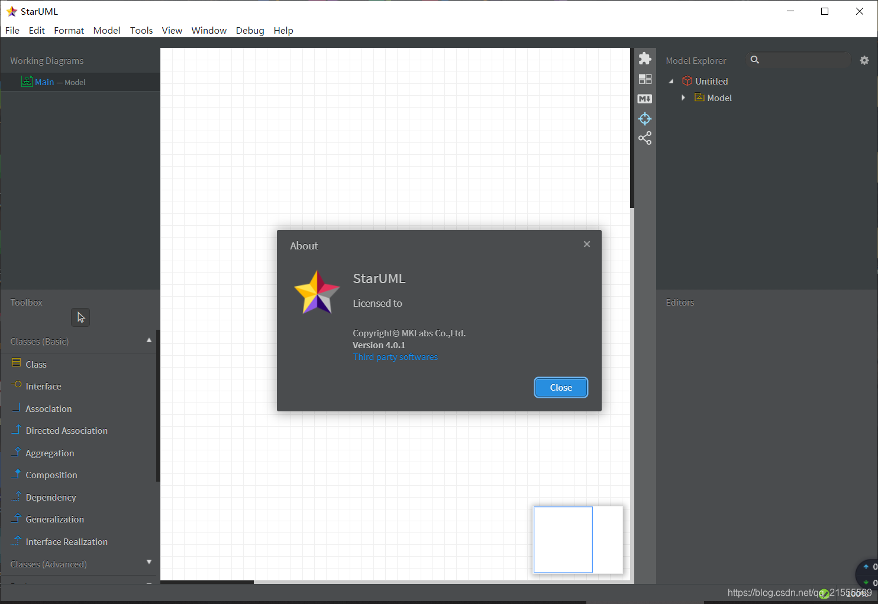Select the Interface Realization tool icon
The width and height of the screenshot is (878, 604).
(17, 540)
